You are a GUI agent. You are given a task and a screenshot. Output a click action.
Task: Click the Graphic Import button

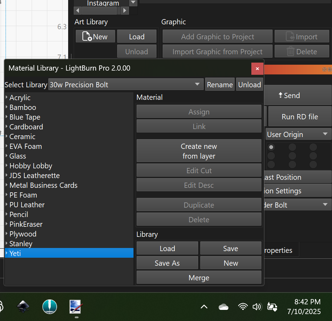tap(302, 37)
